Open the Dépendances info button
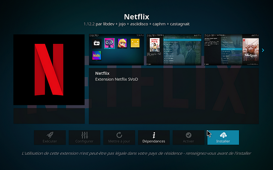This screenshot has width=273, height=170. [x=154, y=137]
